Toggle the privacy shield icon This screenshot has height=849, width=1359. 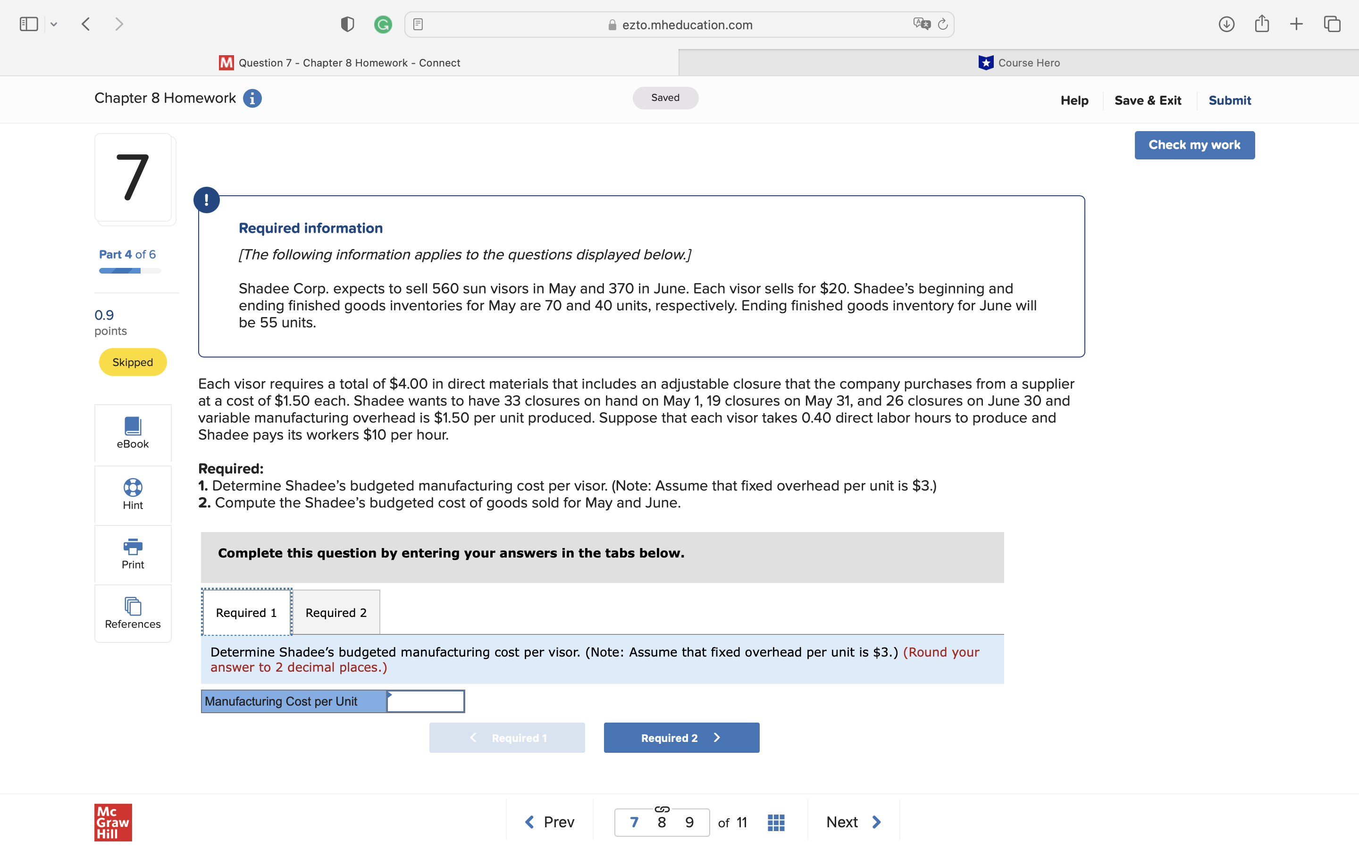coord(348,24)
